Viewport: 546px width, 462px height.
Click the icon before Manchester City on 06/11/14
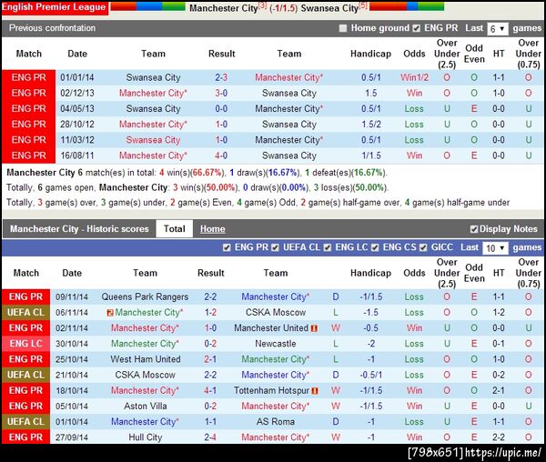point(110,313)
